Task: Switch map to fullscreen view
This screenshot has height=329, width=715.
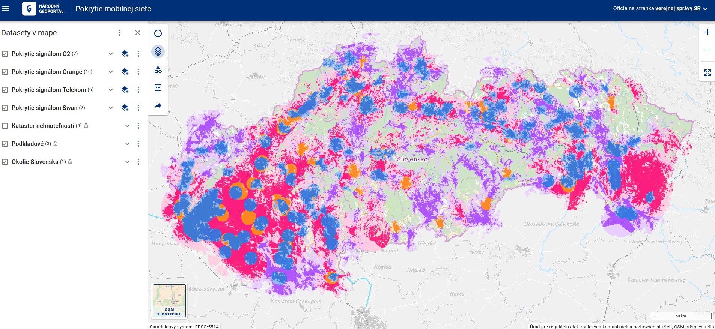Action: [707, 73]
